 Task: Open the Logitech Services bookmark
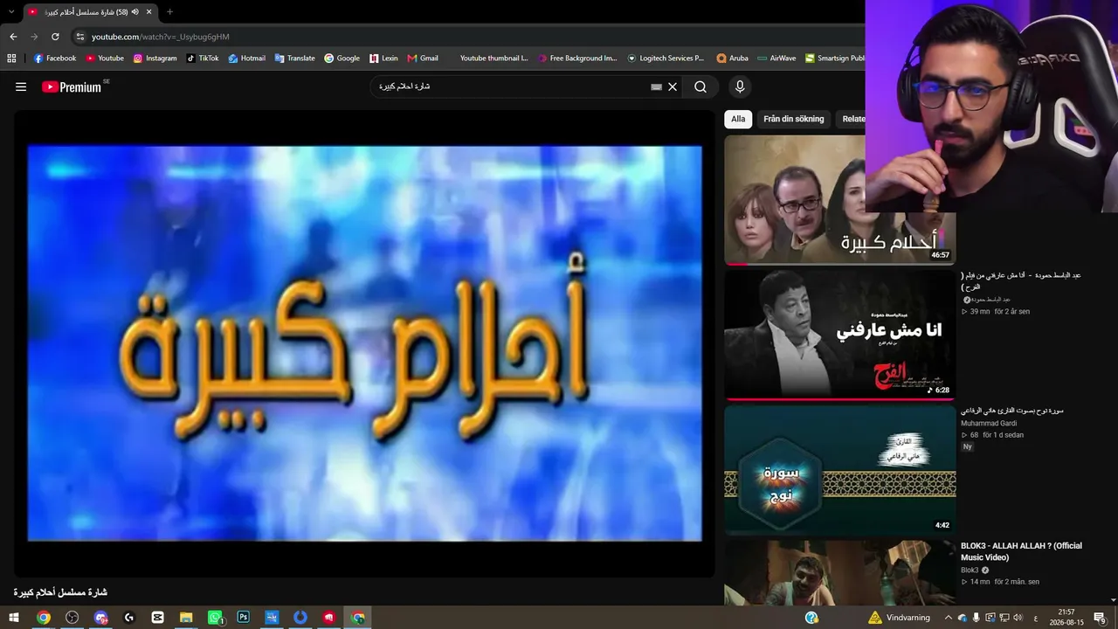coord(666,59)
